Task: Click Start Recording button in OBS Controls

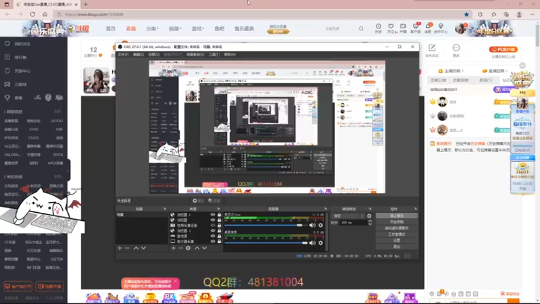Action: tap(396, 222)
